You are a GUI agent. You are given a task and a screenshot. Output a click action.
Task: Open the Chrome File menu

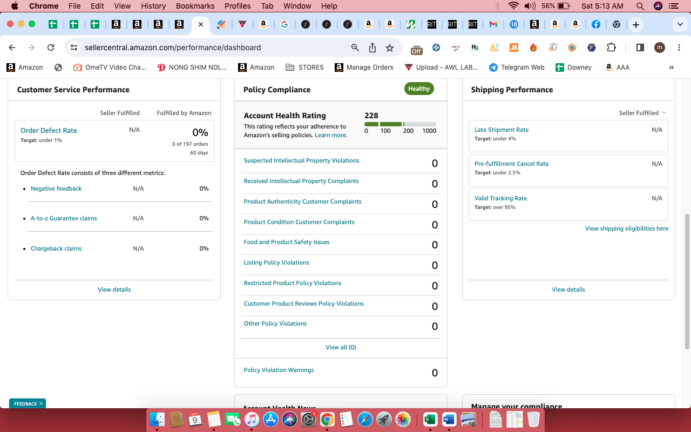click(74, 6)
